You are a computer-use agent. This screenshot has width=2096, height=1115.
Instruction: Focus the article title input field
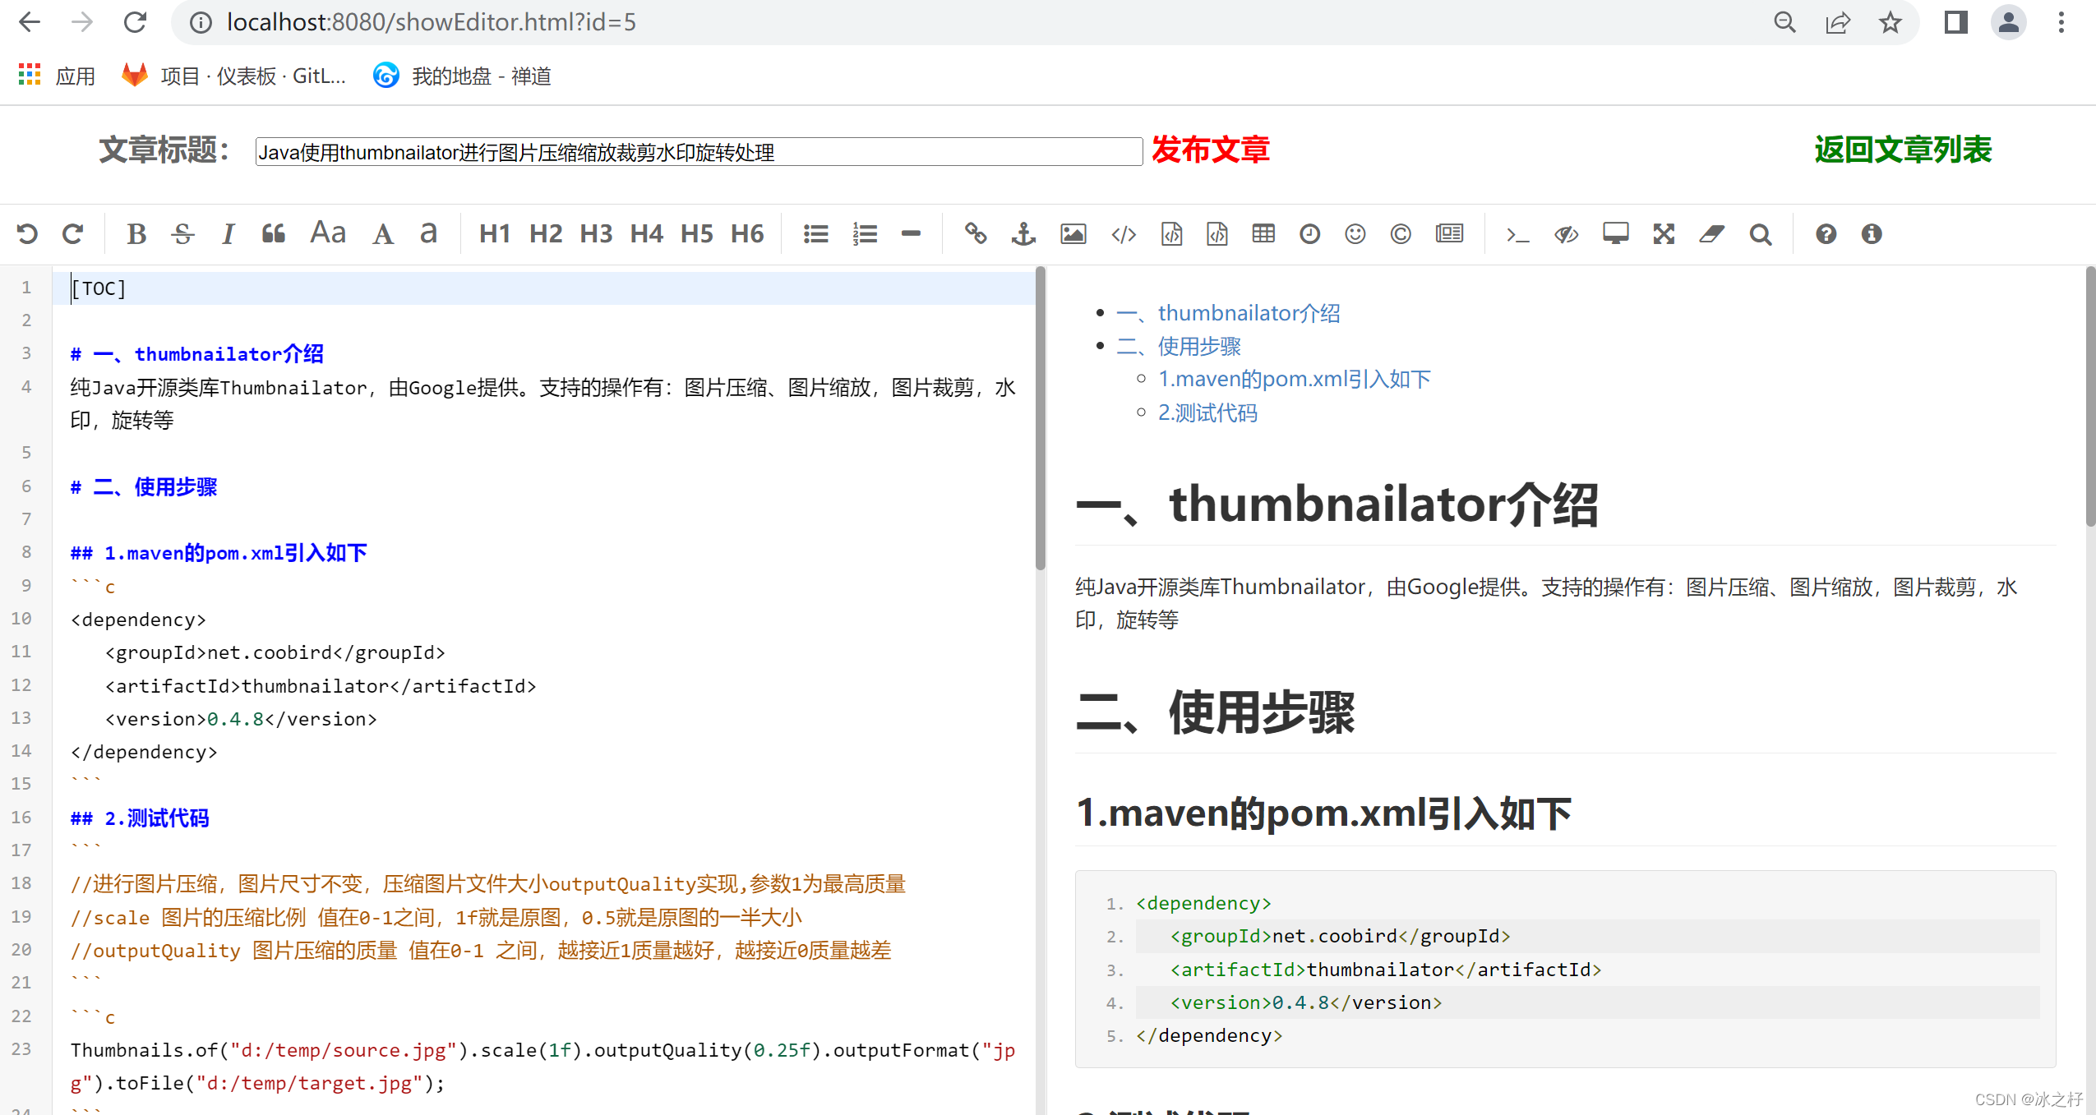coord(699,152)
